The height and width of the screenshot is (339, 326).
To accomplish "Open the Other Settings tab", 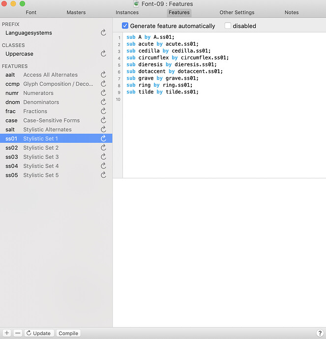I will [x=237, y=12].
